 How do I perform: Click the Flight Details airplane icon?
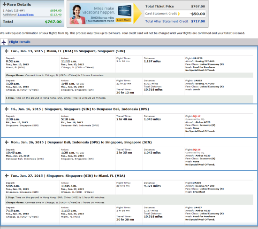point(4,42)
